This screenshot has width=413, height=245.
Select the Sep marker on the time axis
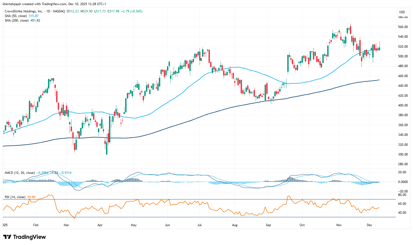tap(268, 225)
